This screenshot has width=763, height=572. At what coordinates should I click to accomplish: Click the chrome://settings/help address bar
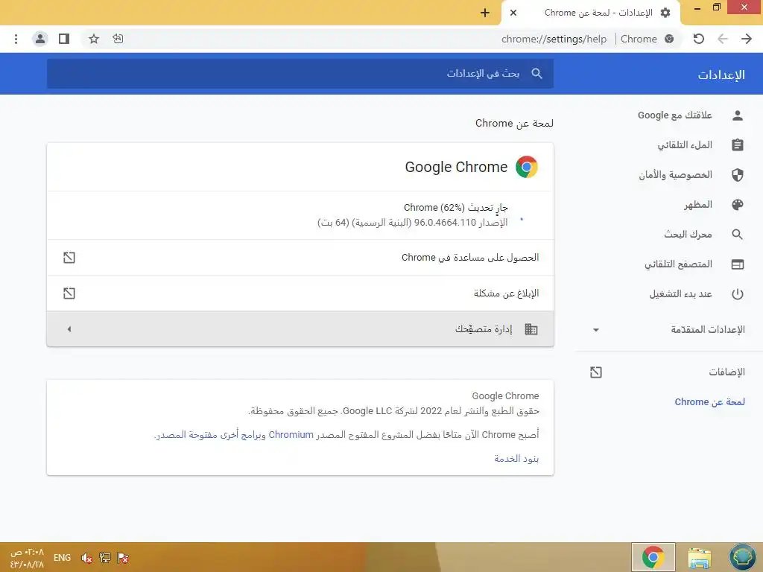(554, 39)
